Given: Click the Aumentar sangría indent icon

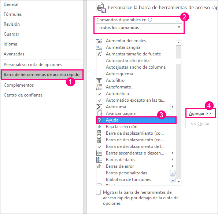Looking at the screenshot, I should [99, 47].
